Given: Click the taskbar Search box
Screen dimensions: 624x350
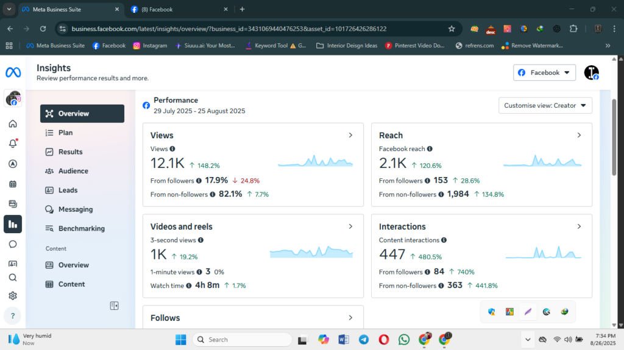Looking at the screenshot, I should click(x=243, y=340).
